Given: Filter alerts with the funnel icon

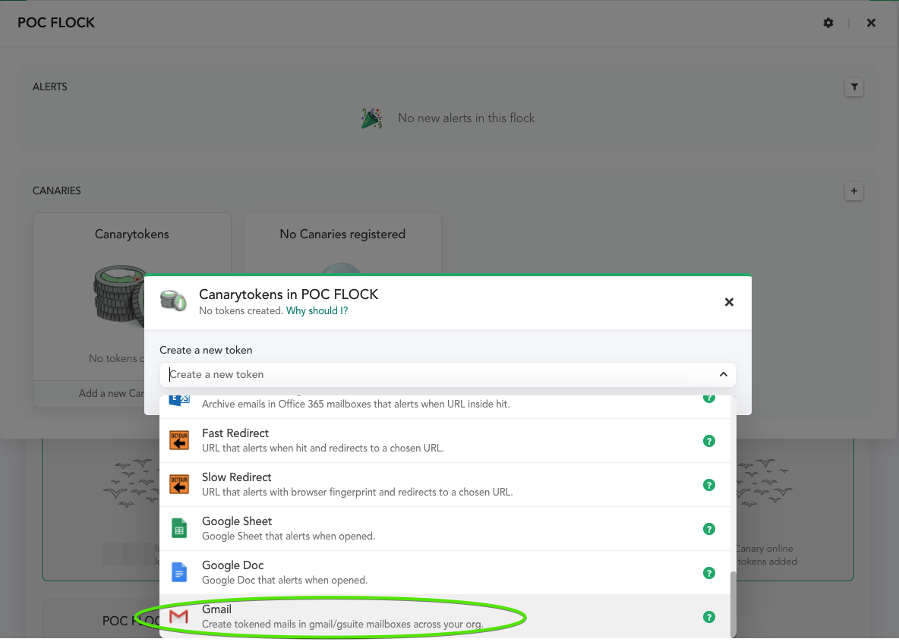Looking at the screenshot, I should [x=854, y=87].
